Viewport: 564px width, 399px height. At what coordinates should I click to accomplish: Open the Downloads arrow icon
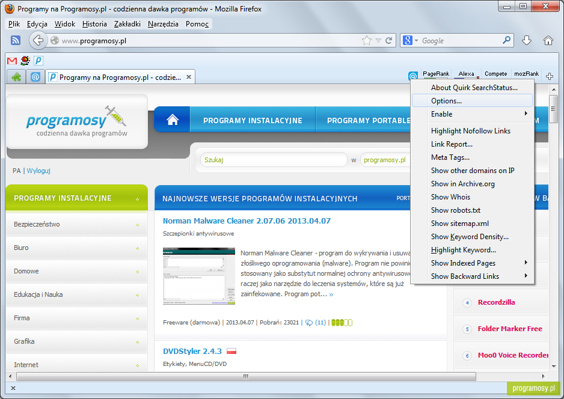tap(527, 40)
